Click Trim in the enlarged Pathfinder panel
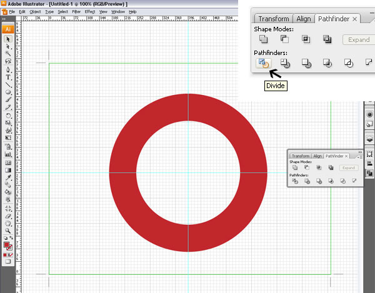Viewport: 375px width, 293px height. [285, 63]
